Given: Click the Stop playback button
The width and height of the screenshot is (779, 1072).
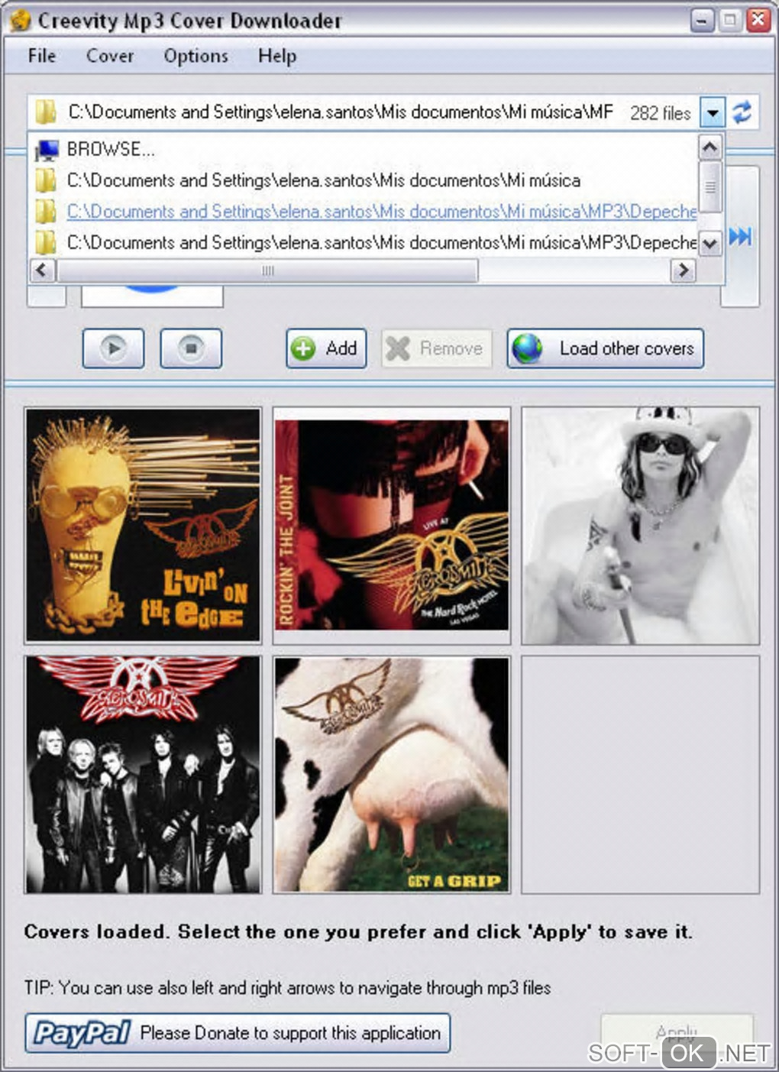Looking at the screenshot, I should click(x=191, y=348).
